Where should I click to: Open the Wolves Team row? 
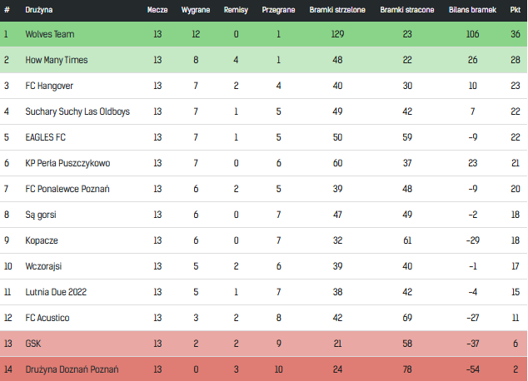[264, 34]
